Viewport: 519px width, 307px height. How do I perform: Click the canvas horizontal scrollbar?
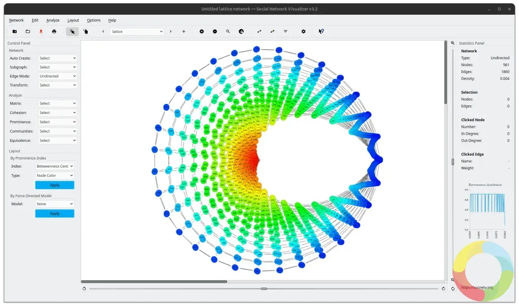pyautogui.click(x=154, y=282)
